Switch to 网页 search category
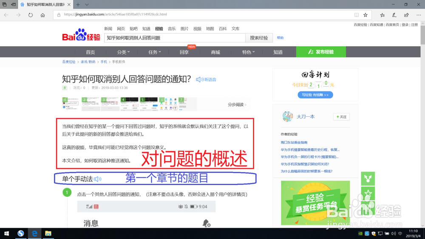This screenshot has width=425, height=239. [121, 29]
